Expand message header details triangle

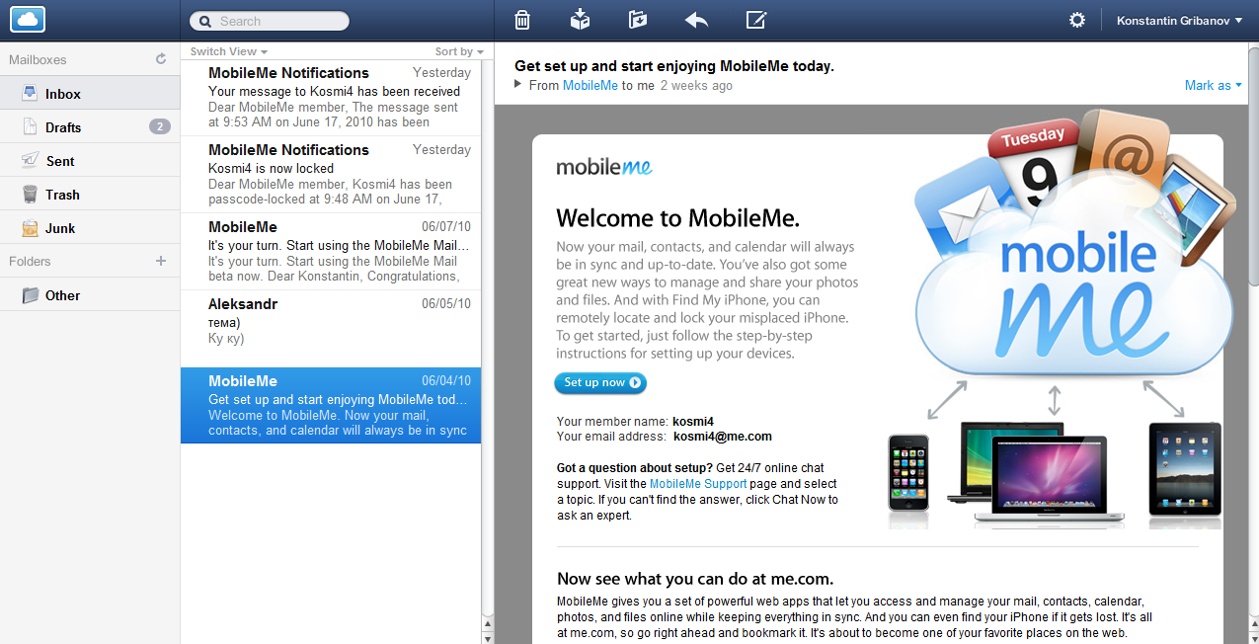tap(518, 85)
